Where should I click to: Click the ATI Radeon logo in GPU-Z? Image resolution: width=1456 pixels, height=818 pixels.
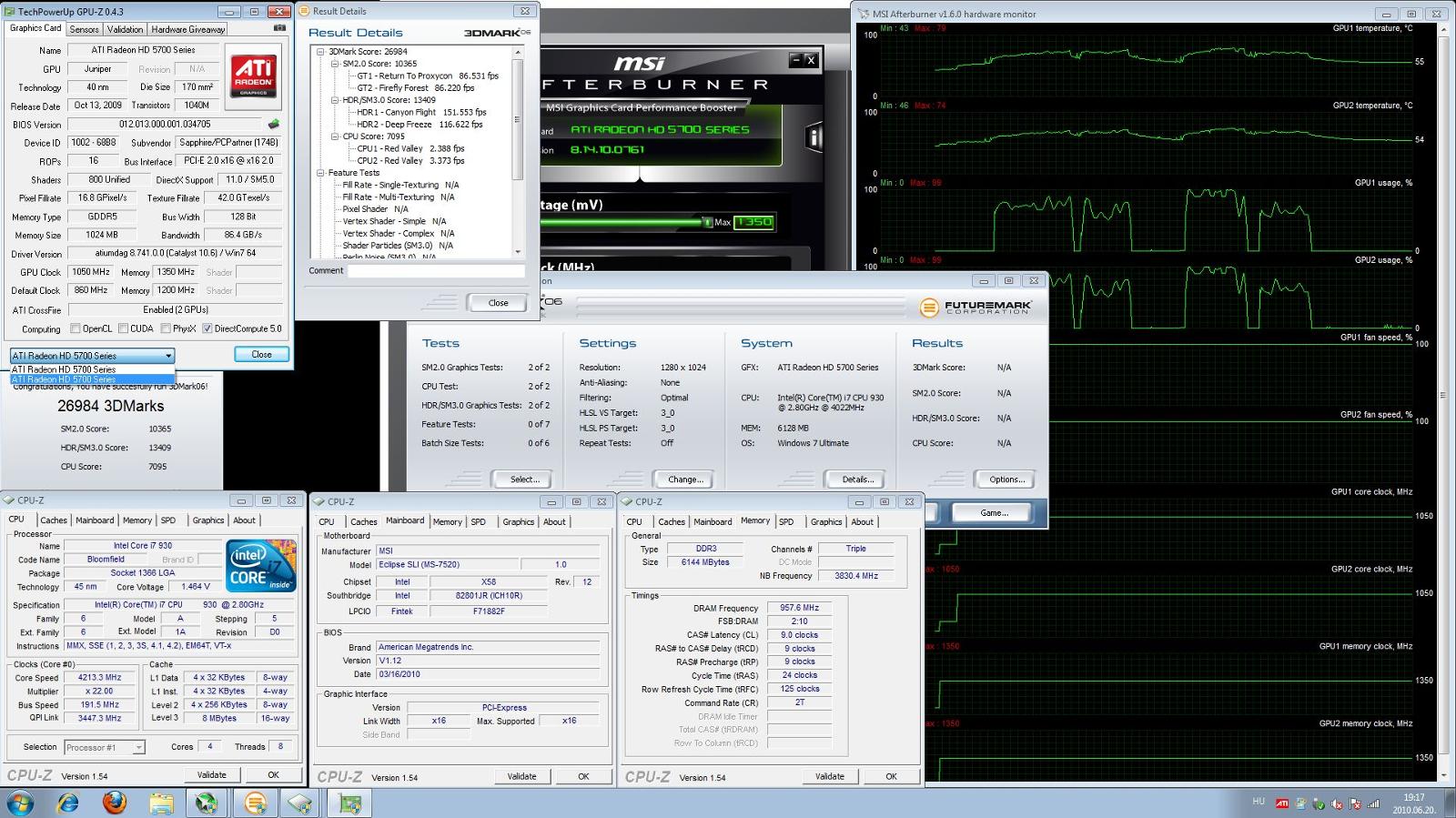coord(254,76)
